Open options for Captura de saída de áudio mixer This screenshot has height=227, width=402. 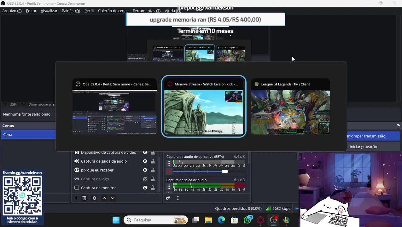(169, 187)
